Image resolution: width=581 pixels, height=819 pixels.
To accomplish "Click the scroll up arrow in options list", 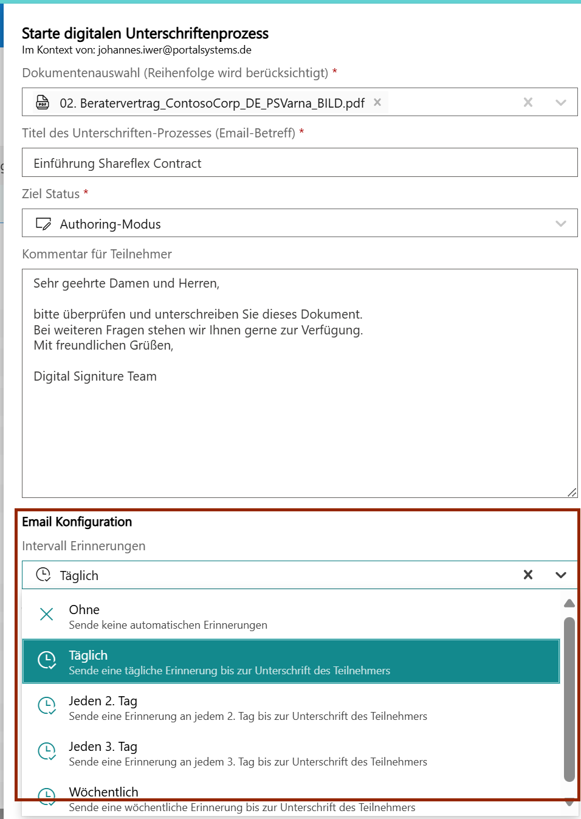I will 569,603.
